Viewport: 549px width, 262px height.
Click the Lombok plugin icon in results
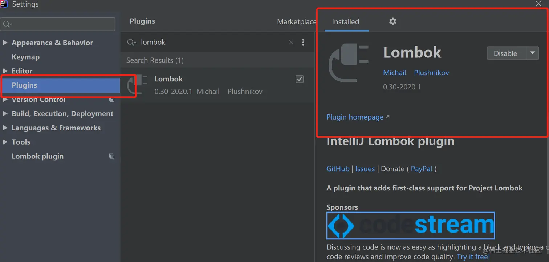[x=137, y=85]
